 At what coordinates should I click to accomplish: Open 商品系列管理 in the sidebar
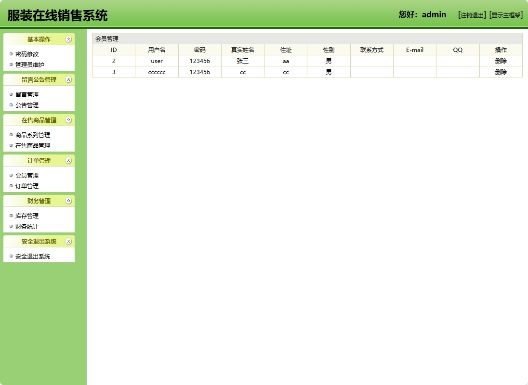(x=33, y=135)
